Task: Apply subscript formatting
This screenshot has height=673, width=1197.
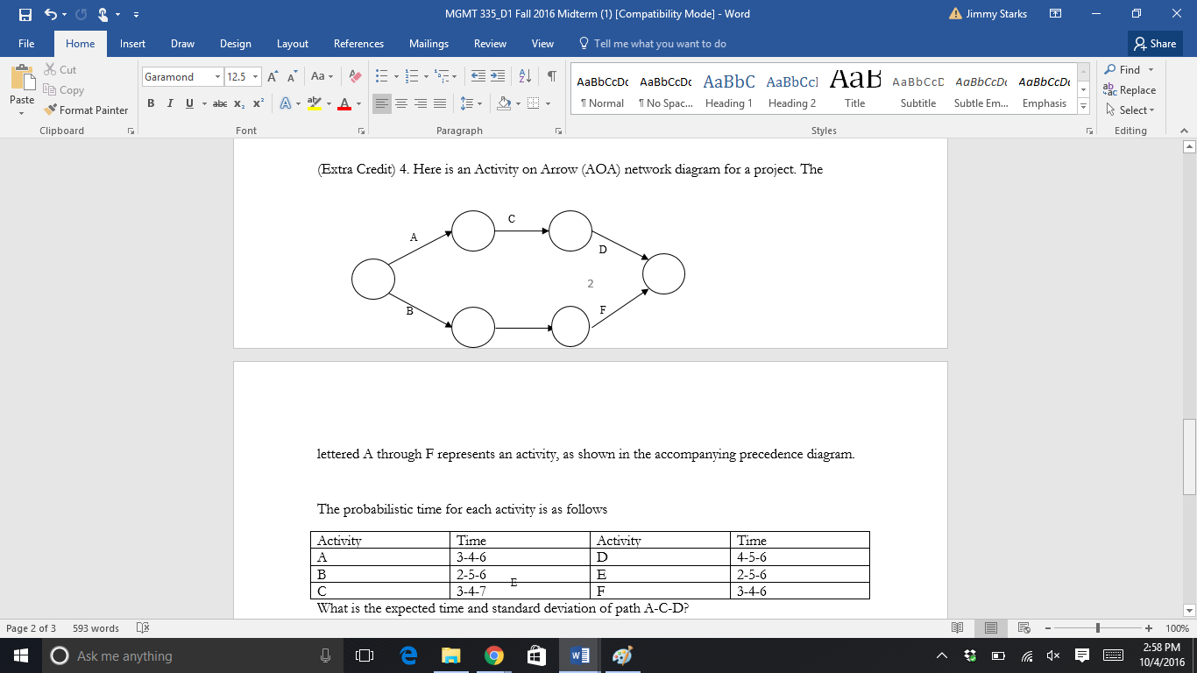Action: pyautogui.click(x=239, y=103)
